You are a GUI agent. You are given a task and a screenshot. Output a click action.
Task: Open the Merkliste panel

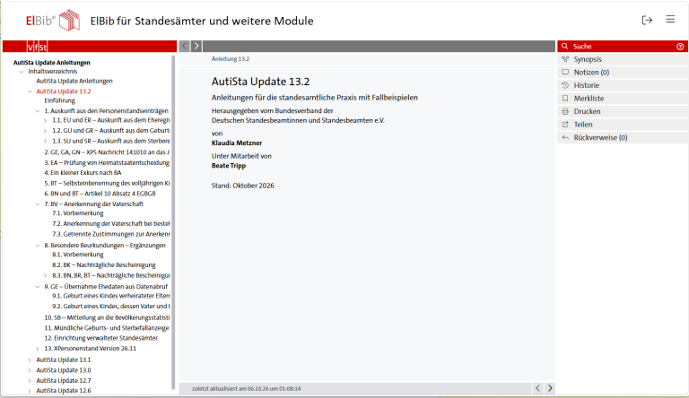[623, 99]
